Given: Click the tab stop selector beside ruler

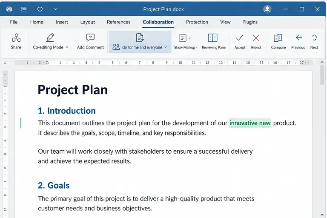Looking at the screenshot, I should point(5,63).
